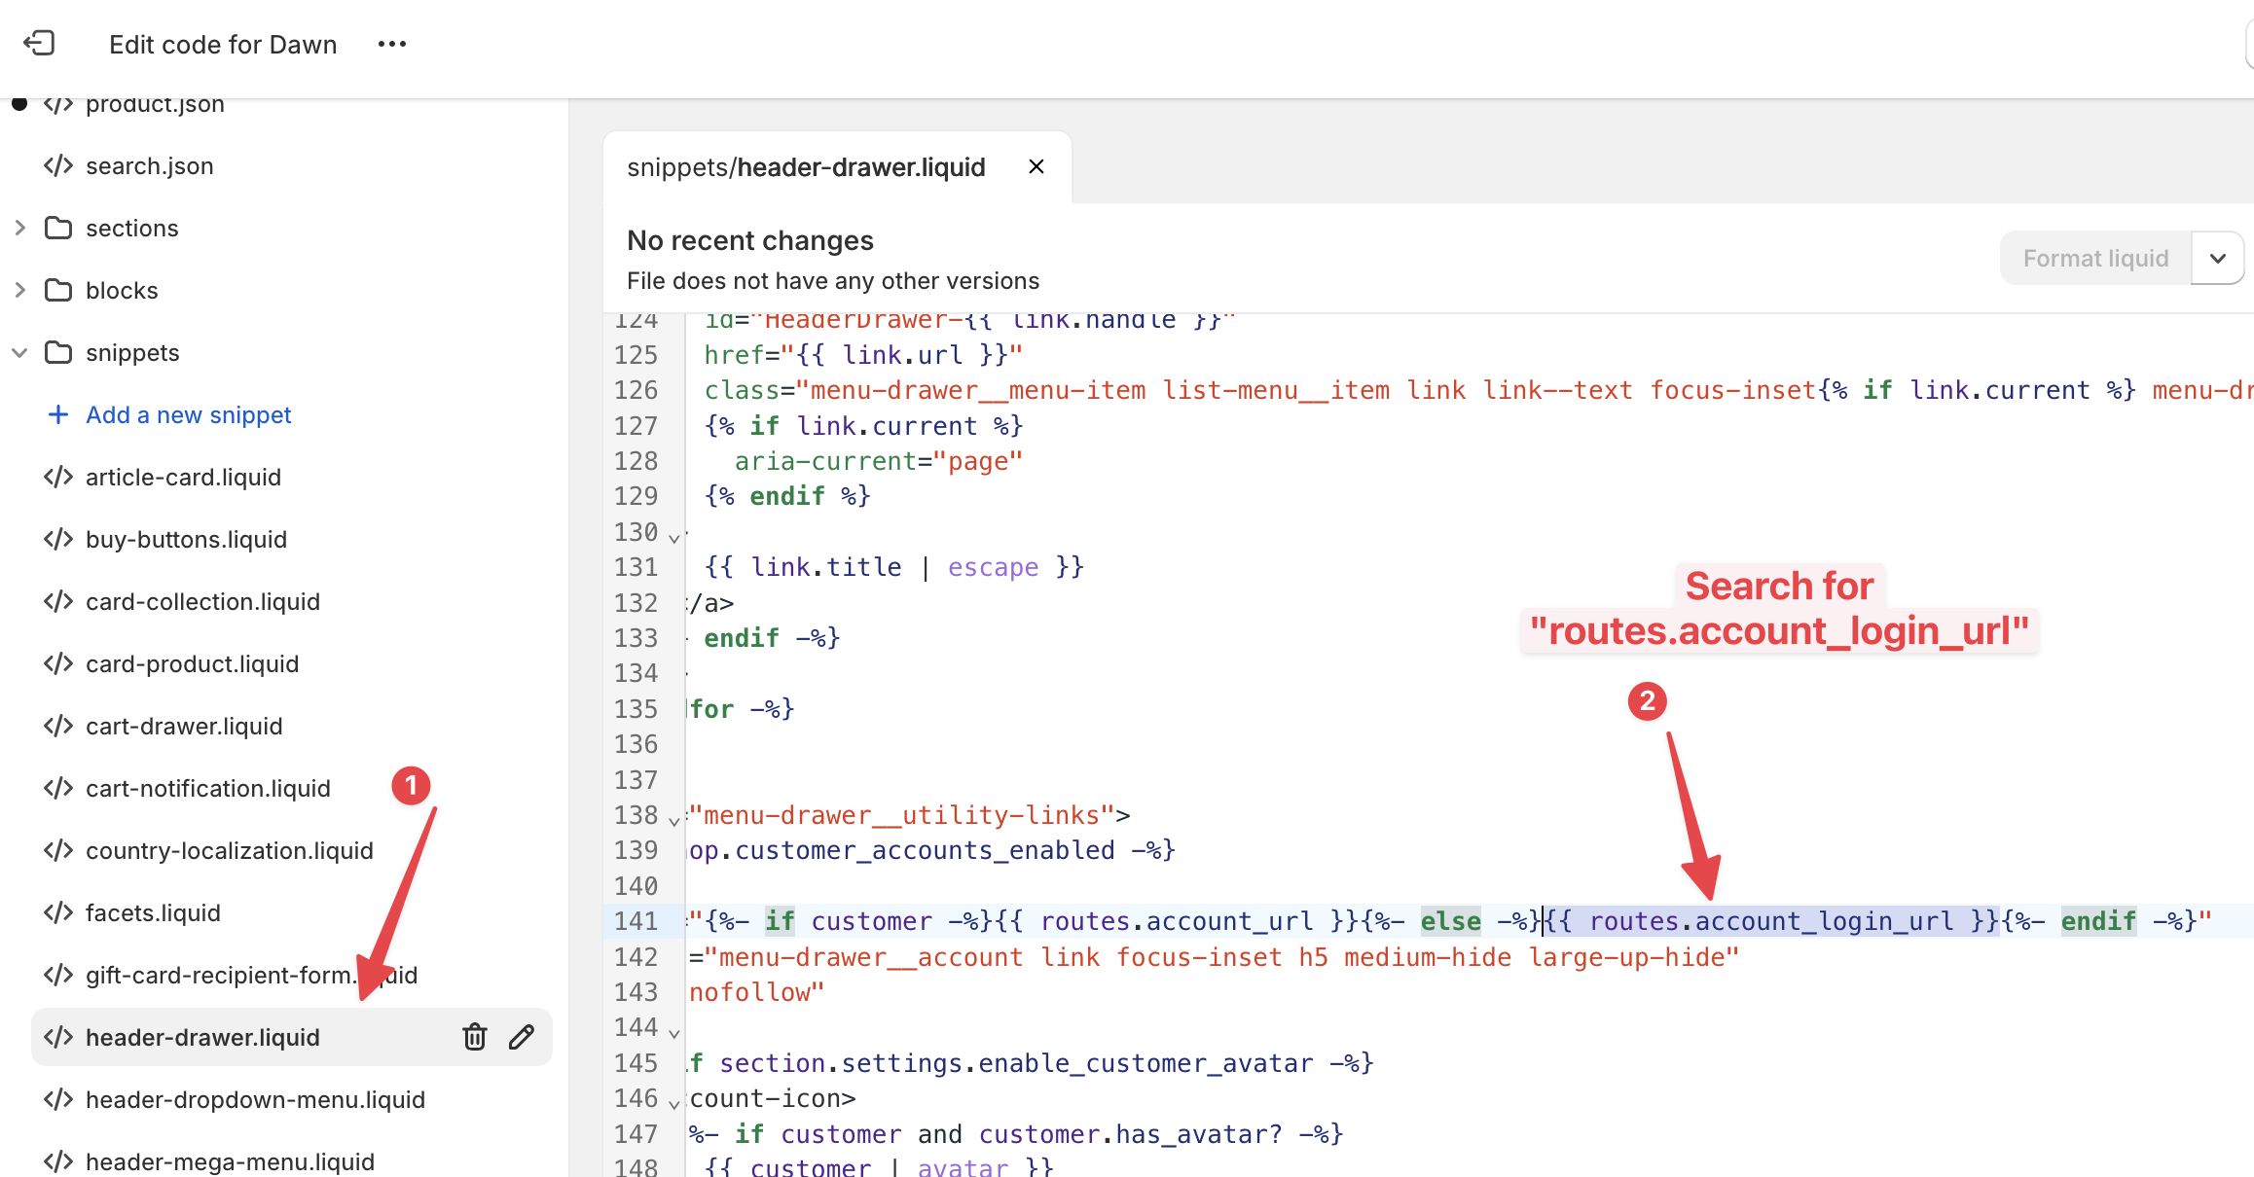The width and height of the screenshot is (2254, 1177).
Task: Open header-dropdown-menu.liquid file
Action: click(x=255, y=1099)
